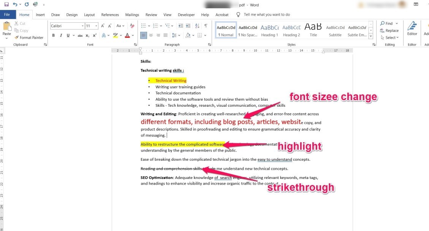This screenshot has height=231, width=429.
Task: Click the Clear All Formatting eraser icon
Action: pyautogui.click(x=132, y=26)
